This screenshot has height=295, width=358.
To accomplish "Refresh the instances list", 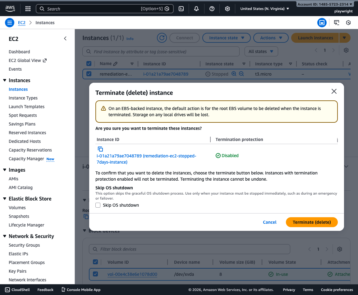I will pyautogui.click(x=162, y=37).
